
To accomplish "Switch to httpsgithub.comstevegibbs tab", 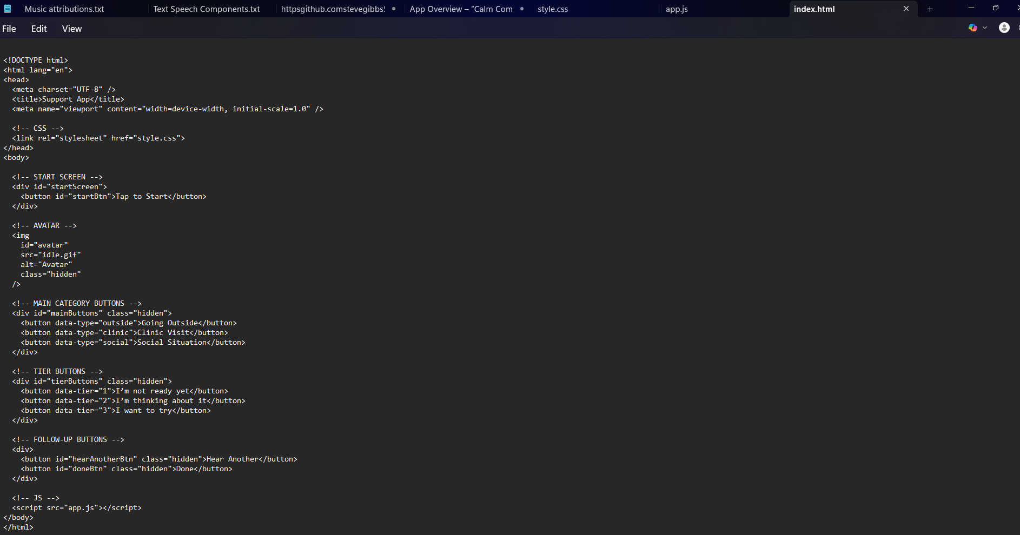I will (x=333, y=9).
